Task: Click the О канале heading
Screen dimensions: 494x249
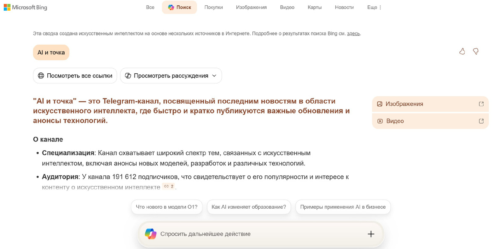Action: [x=48, y=140]
